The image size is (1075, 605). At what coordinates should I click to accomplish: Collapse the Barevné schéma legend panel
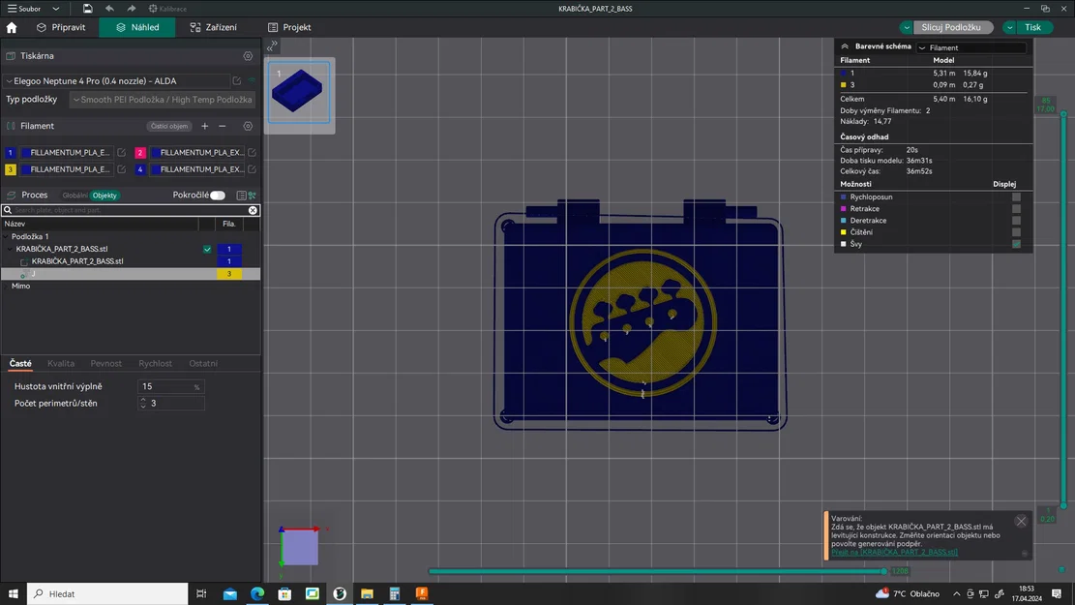[x=845, y=46]
